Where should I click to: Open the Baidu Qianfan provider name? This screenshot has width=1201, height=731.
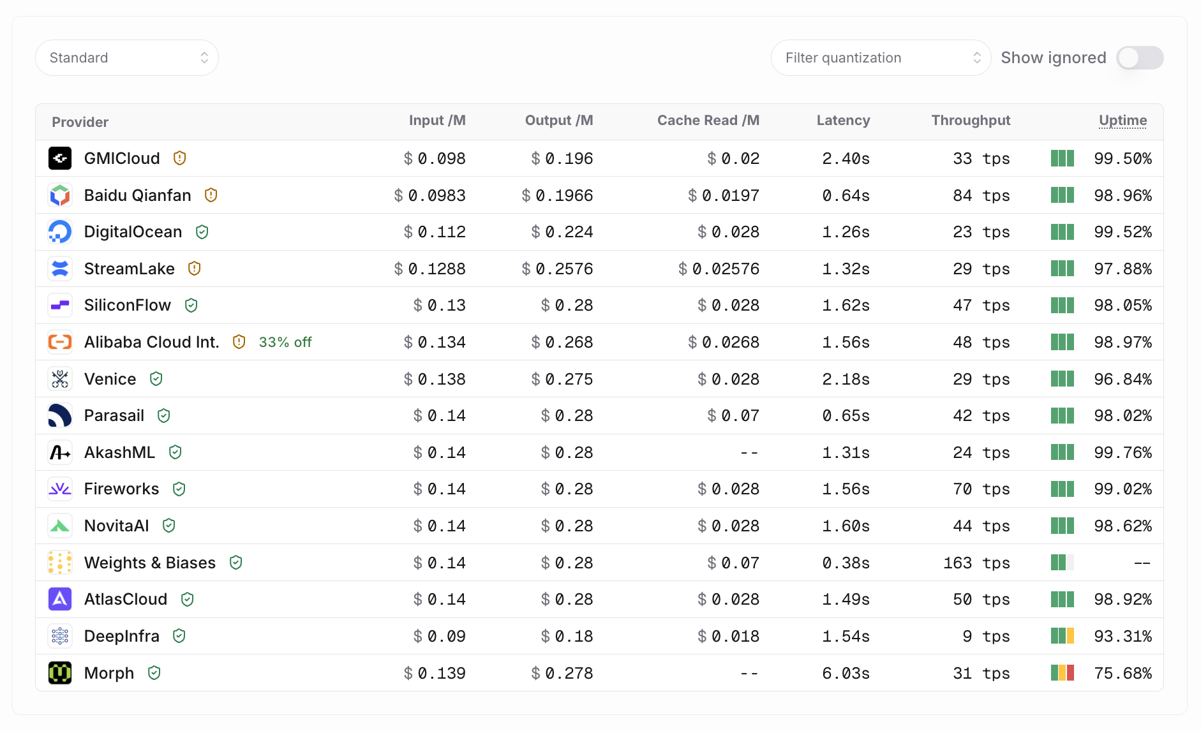138,195
